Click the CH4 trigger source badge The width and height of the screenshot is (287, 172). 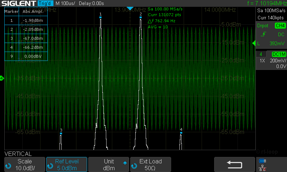280,25
